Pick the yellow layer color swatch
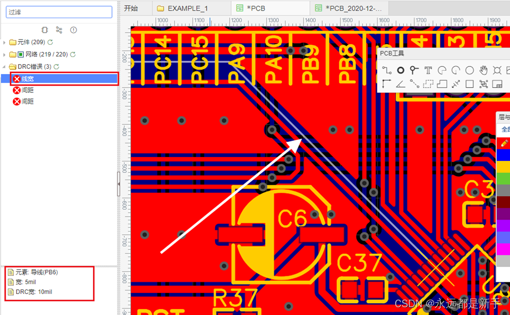This screenshot has width=510, height=315. tap(503, 167)
